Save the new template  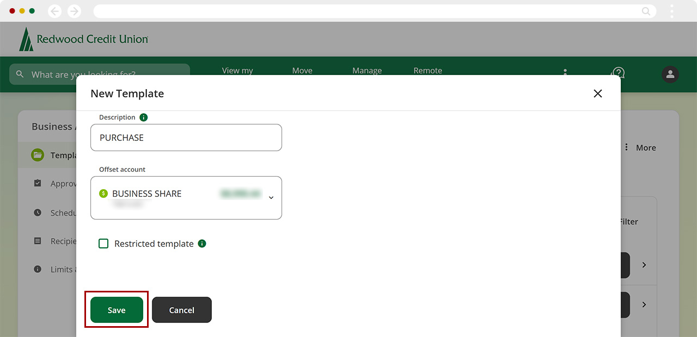(117, 310)
